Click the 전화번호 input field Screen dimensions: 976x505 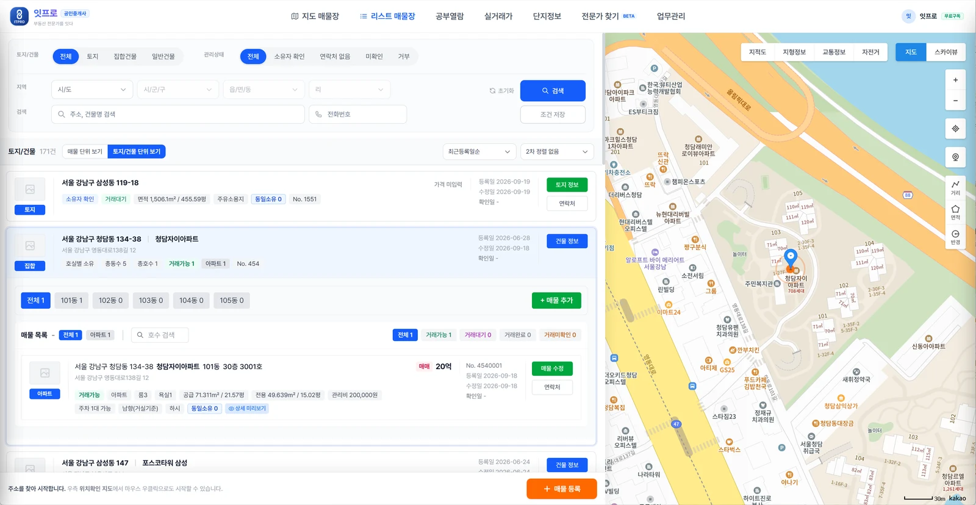pyautogui.click(x=358, y=115)
